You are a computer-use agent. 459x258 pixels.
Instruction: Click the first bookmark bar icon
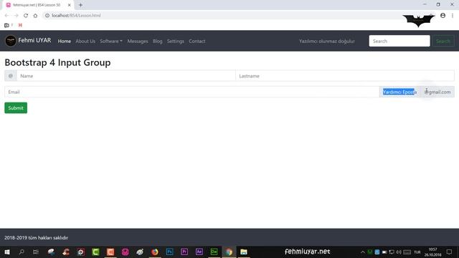pos(6,25)
